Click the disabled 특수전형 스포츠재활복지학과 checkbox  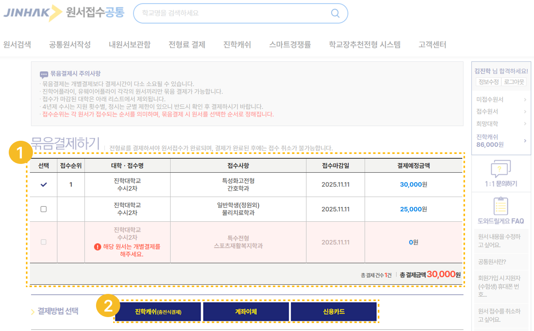pos(44,242)
